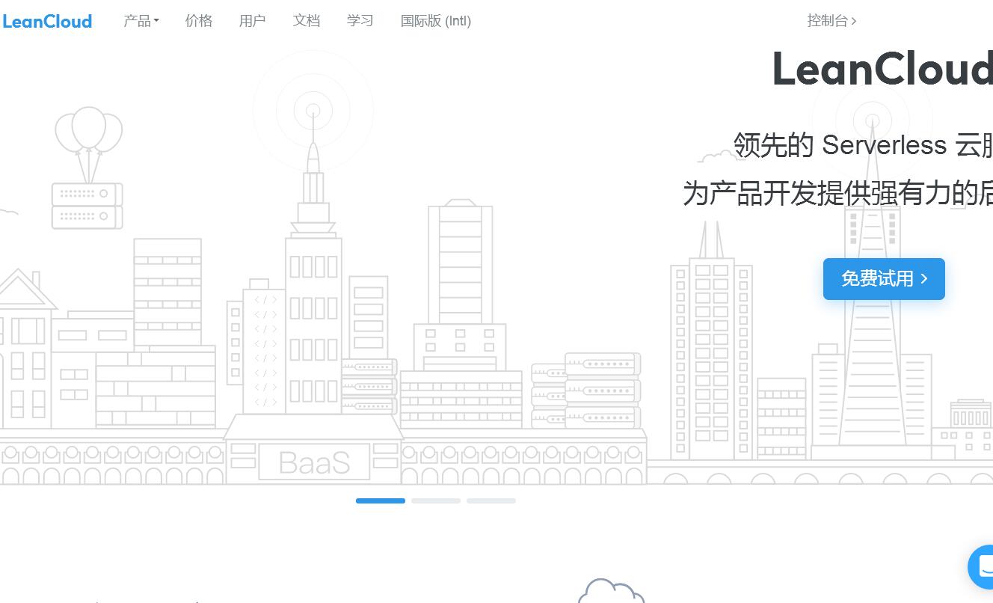Jump to the third carousel slide indicator
993x603 pixels.
[x=491, y=501]
